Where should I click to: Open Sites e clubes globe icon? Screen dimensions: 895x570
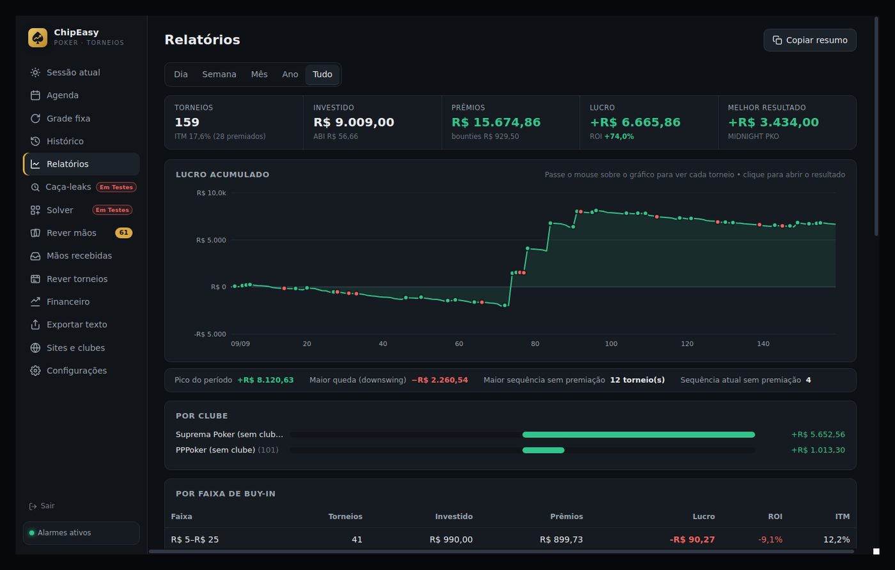(35, 348)
